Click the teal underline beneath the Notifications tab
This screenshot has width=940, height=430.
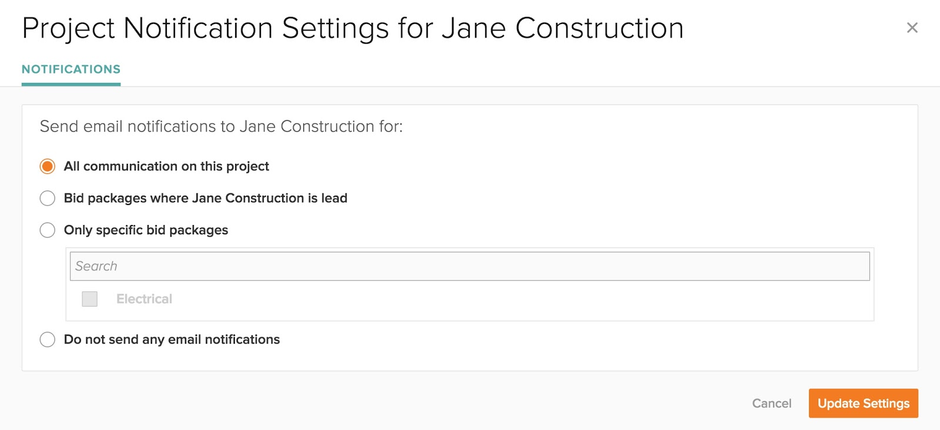click(71, 85)
